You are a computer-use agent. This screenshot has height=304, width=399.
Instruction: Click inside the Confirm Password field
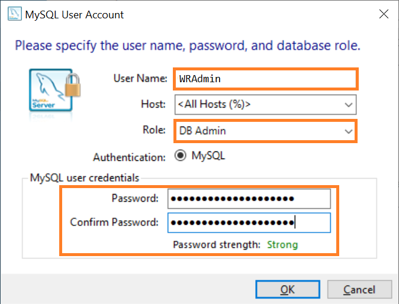click(249, 223)
